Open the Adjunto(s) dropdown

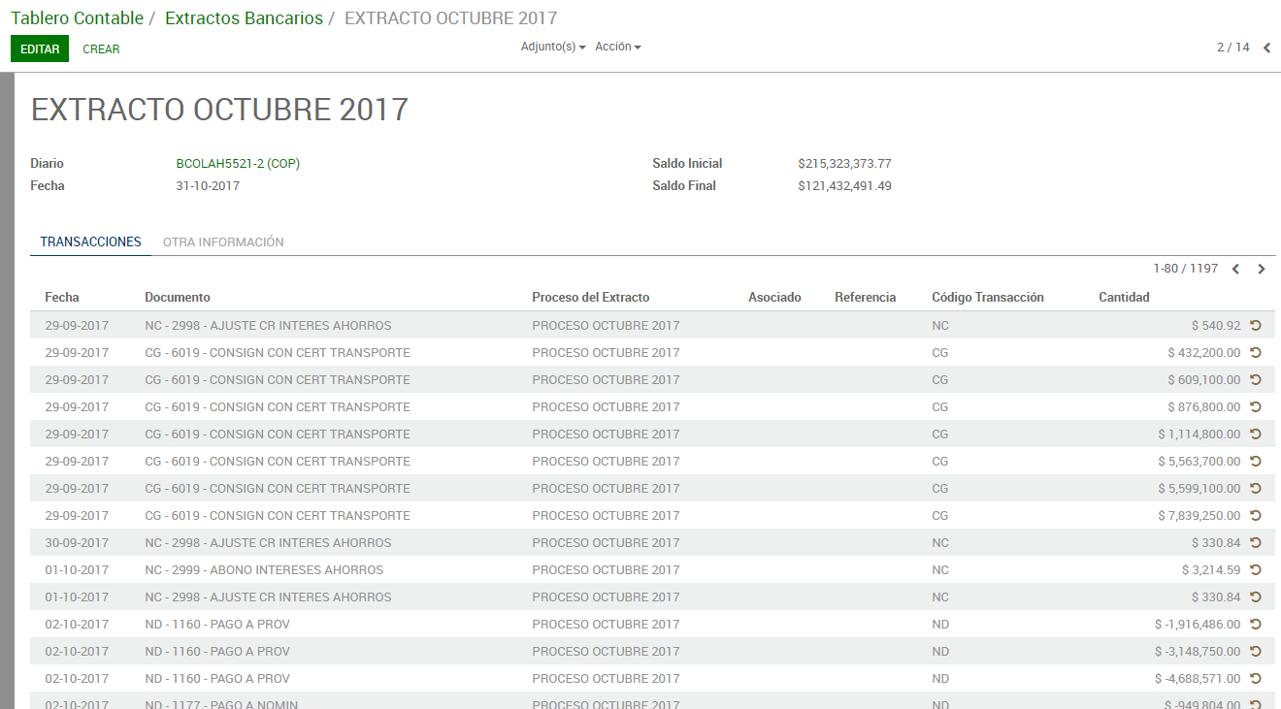coord(552,47)
